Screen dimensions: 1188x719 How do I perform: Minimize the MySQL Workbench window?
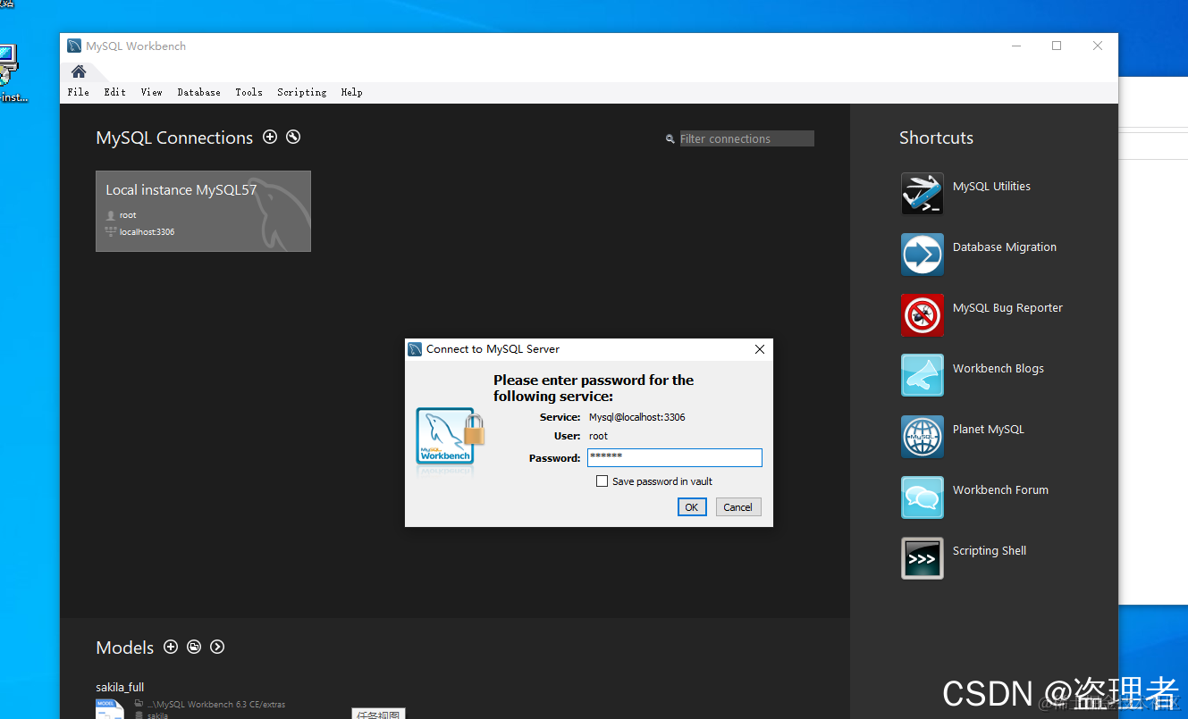1016,46
